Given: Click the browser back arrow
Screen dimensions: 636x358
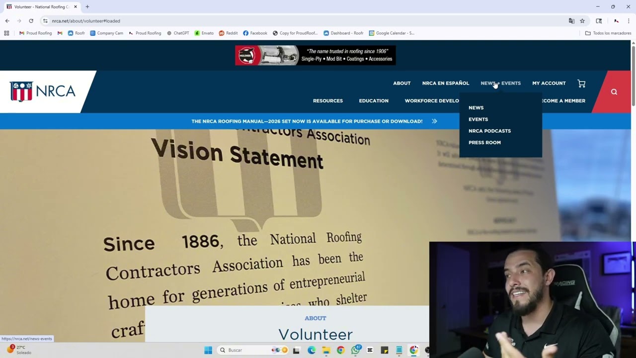Looking at the screenshot, I should click(x=7, y=21).
